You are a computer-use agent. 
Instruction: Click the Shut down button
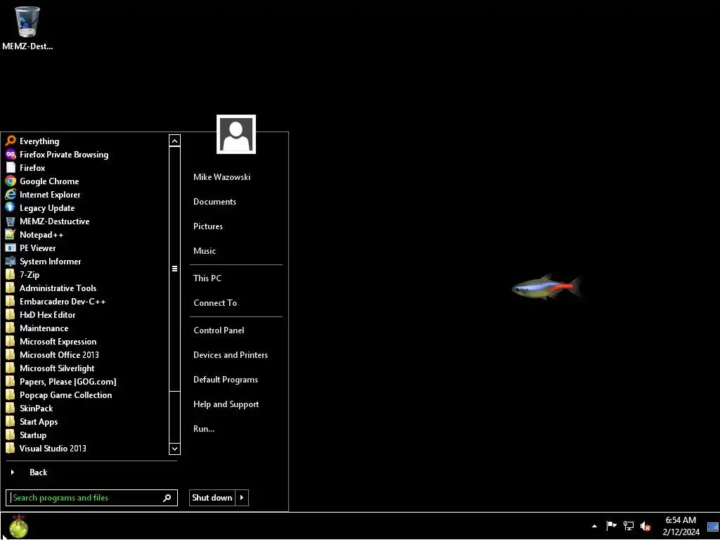tap(212, 498)
